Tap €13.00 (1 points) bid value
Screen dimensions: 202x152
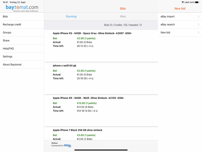click(87, 103)
